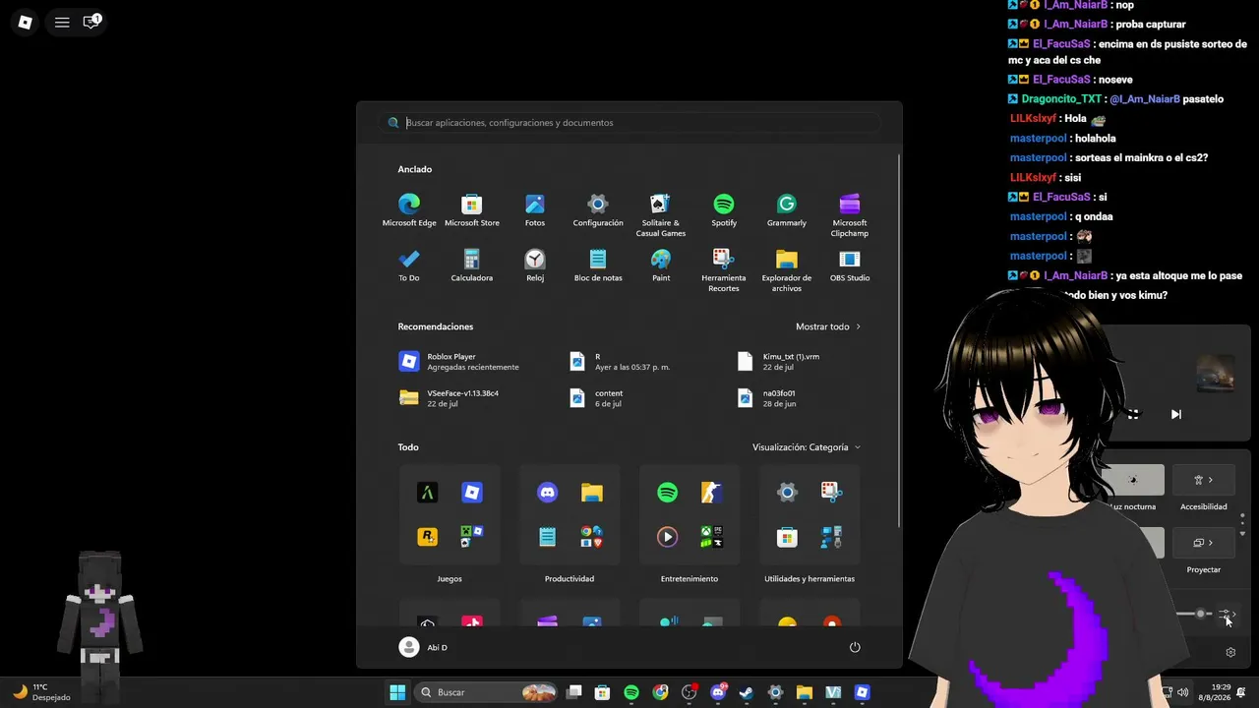This screenshot has width=1259, height=708.
Task: Open Roblox Player recommended item
Action: (459, 362)
